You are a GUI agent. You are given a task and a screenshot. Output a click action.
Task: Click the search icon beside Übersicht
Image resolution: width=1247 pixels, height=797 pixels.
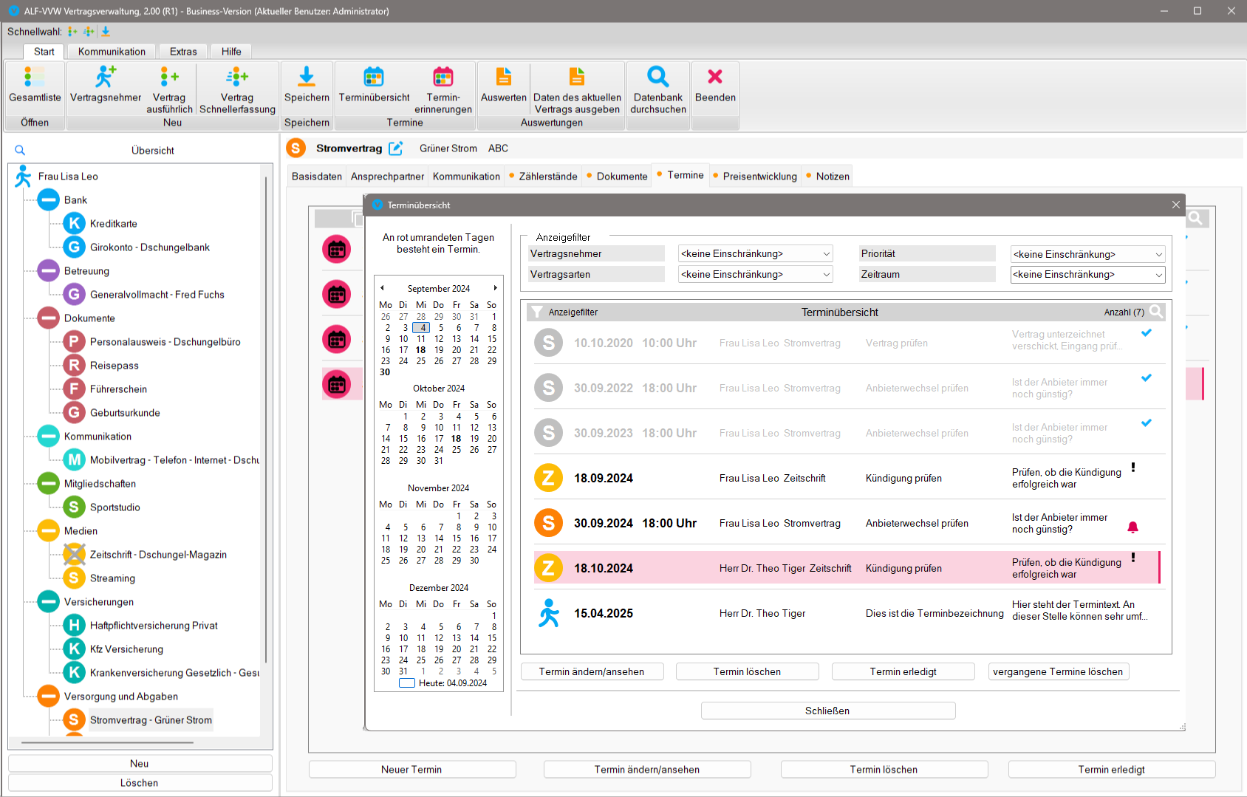pyautogui.click(x=20, y=150)
